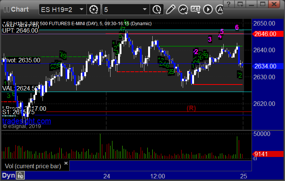Click the red 9141 volume marker
Image resolution: width=285 pixels, height=181 pixels.
268,154
